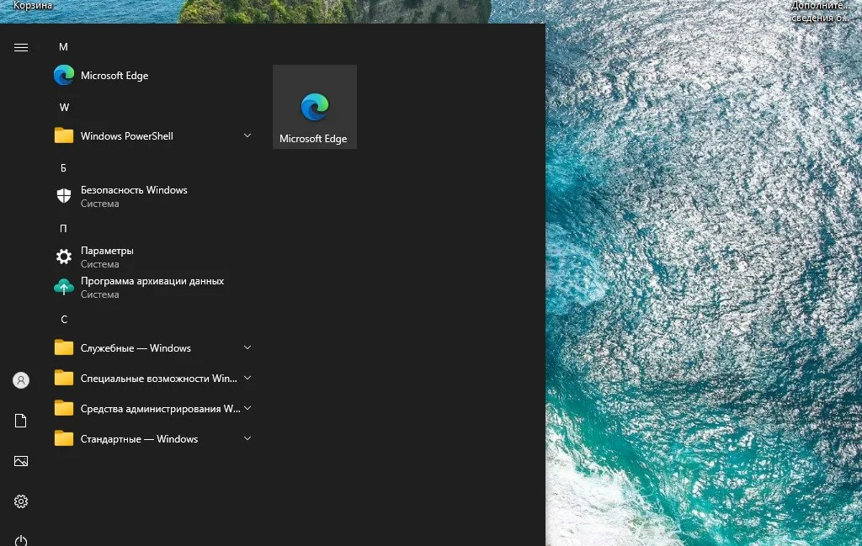862x546 pixels.
Task: Click the letter M section header
Action: coord(63,47)
